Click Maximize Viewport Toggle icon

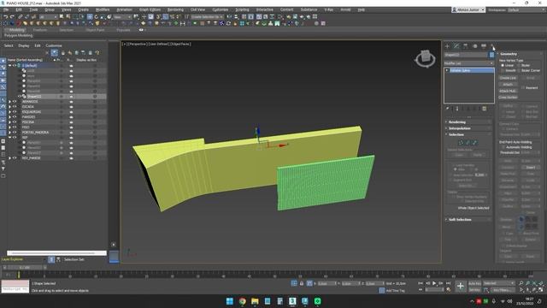coord(541,290)
